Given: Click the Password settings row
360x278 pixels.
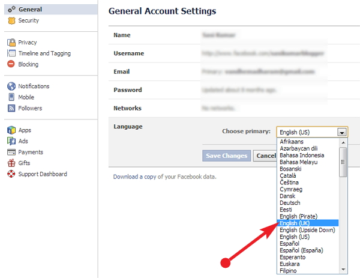Looking at the screenshot, I should tap(234, 90).
